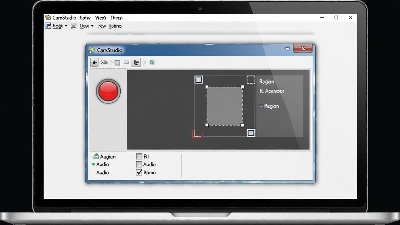Select the bottom-right square marker of the region frame
The image size is (400, 225).
pos(251,133)
